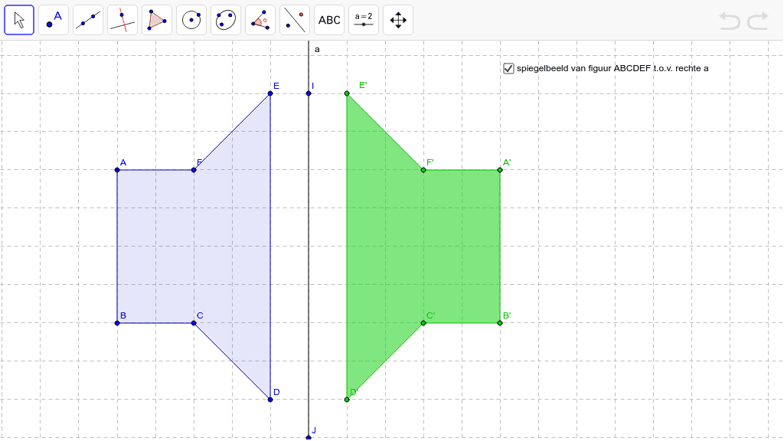Uncheck spiegelbeeld van figuur ABCDEF checkbox
Screen dimensions: 784x441
point(508,68)
